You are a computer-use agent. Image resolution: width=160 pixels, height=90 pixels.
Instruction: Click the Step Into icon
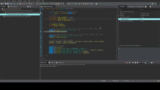pyautogui.click(x=27, y=3)
